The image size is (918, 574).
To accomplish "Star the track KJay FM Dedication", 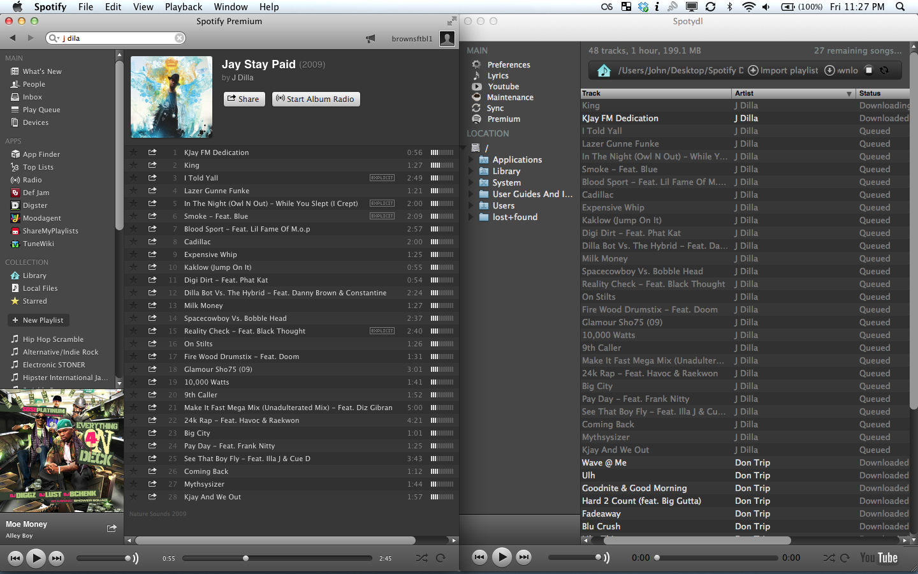I will 133,152.
